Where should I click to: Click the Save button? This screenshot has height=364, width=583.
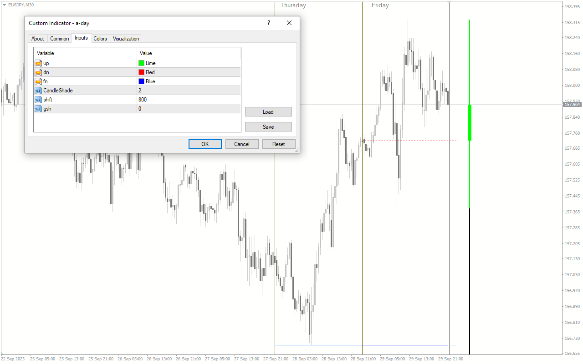click(x=268, y=127)
